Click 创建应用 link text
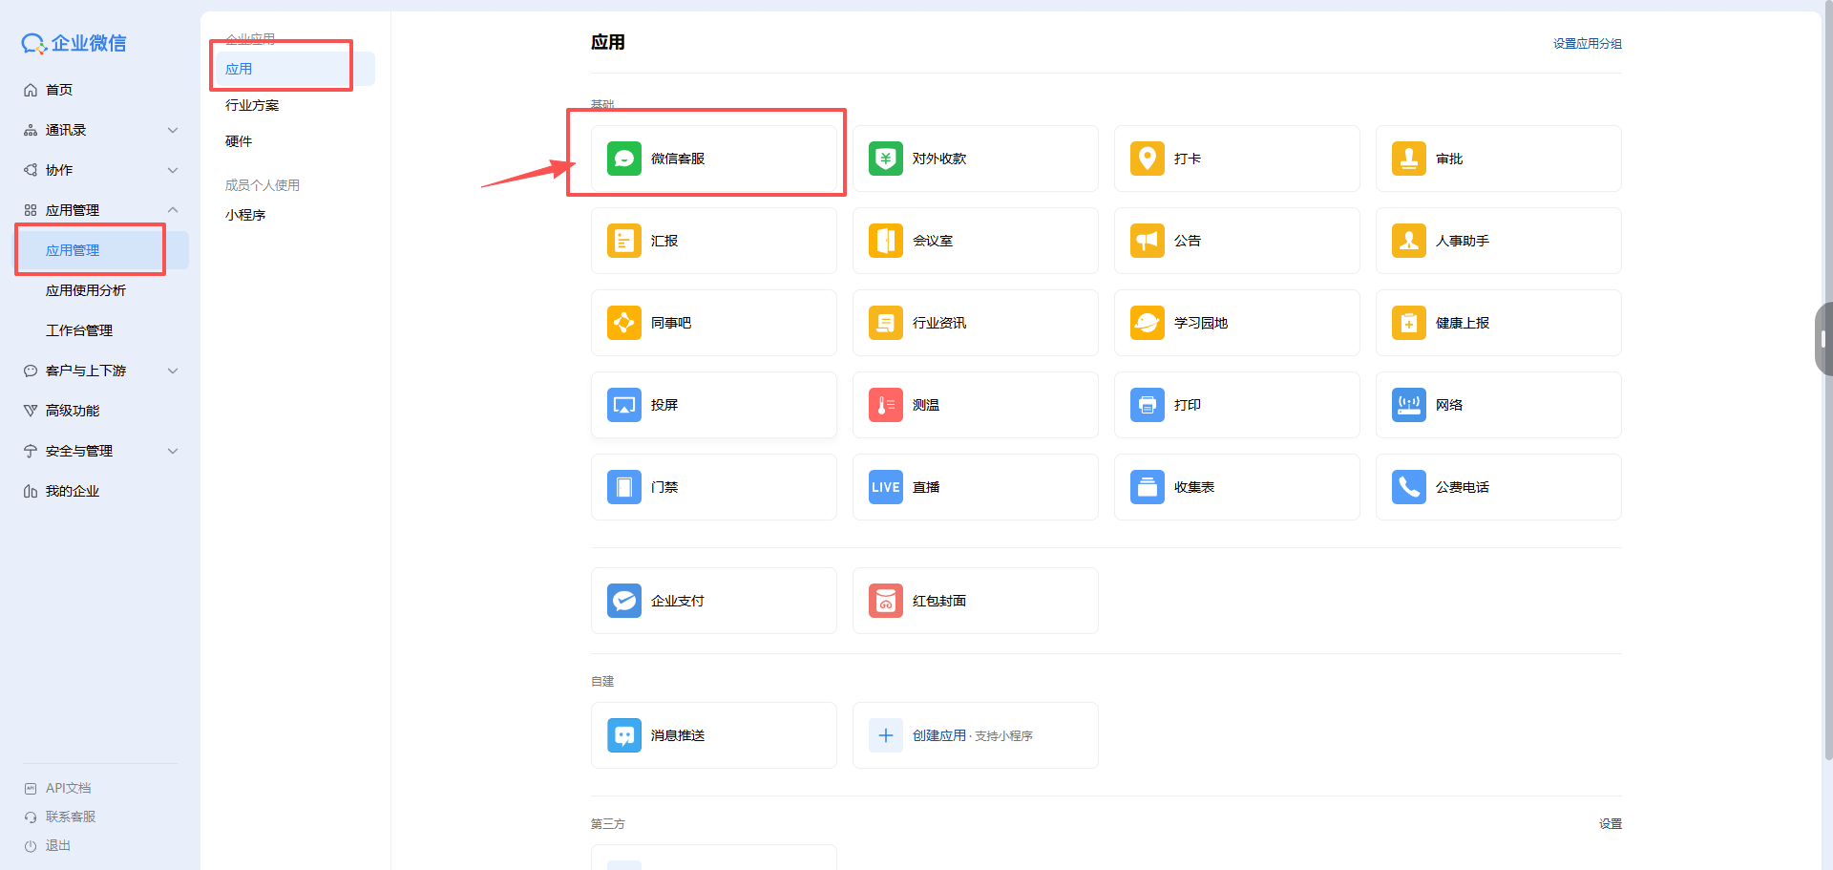Viewport: 1833px width, 870px height. (x=939, y=735)
